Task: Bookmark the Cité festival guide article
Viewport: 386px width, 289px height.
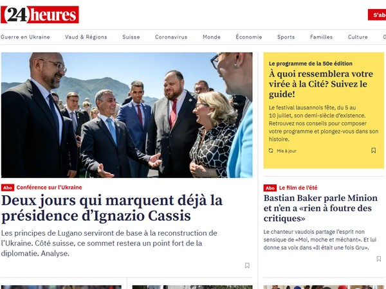Action: point(373,150)
